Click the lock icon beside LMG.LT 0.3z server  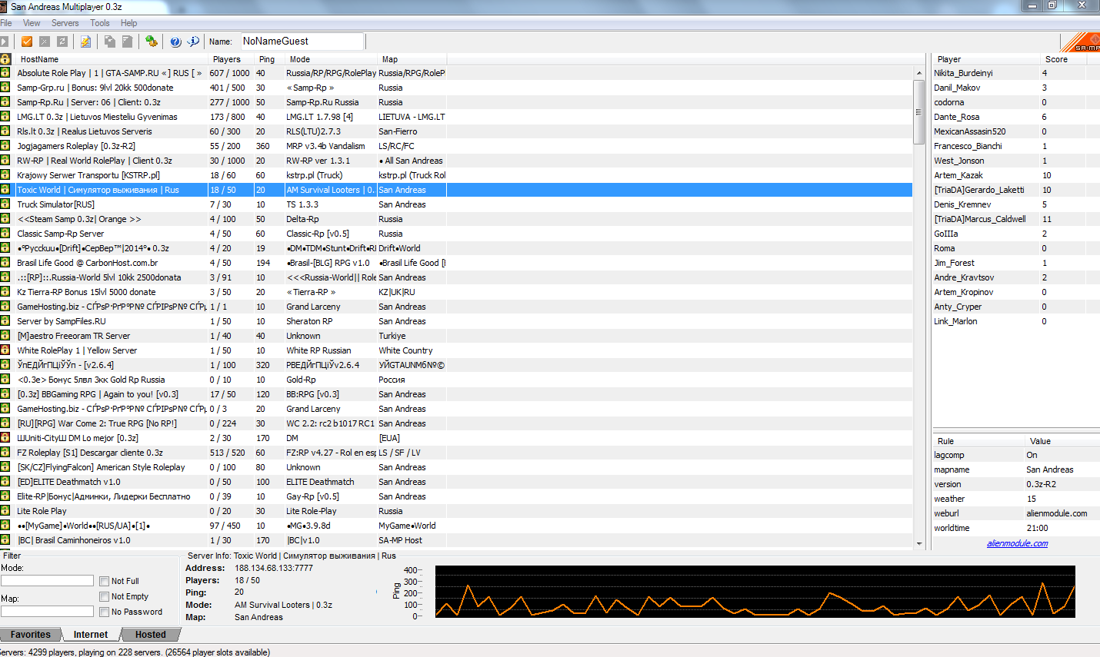[x=5, y=117]
